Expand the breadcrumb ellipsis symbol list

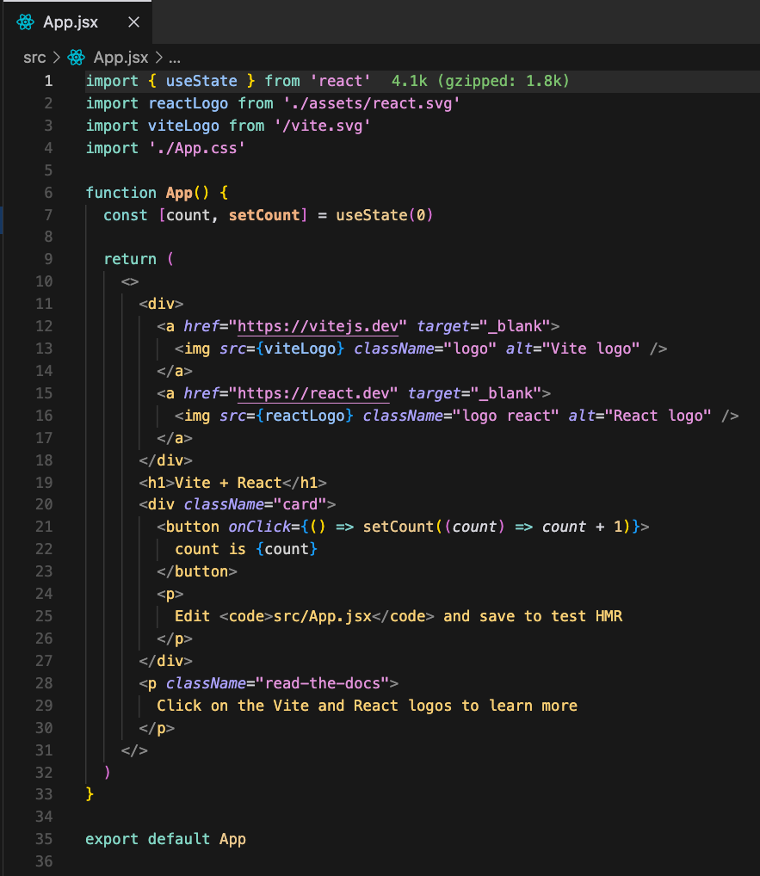point(175,59)
